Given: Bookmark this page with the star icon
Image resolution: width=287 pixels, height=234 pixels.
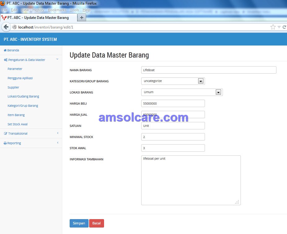Looking at the screenshot, I should coord(273,27).
